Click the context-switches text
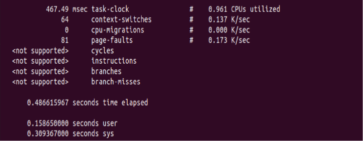This screenshot has height=141, width=363. pyautogui.click(x=121, y=20)
